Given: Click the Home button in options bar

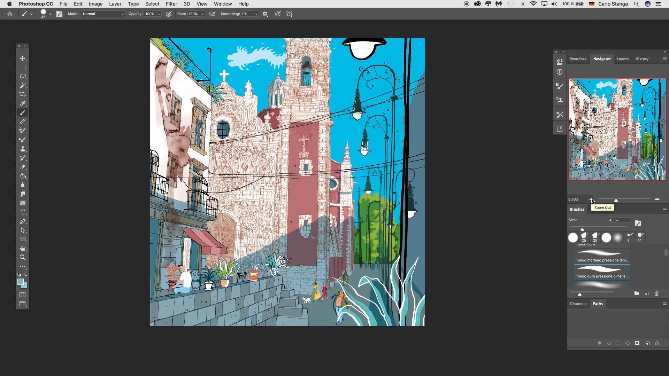Looking at the screenshot, I should pyautogui.click(x=10, y=14).
